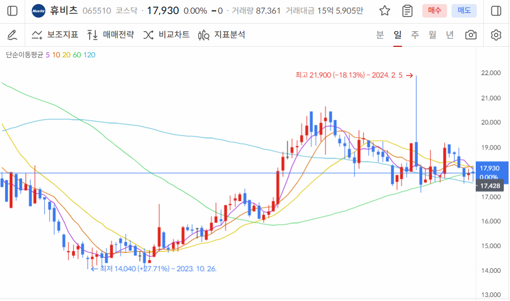This screenshot has height=301, width=510.
Task: Click stock code 065510
Action: (97, 11)
